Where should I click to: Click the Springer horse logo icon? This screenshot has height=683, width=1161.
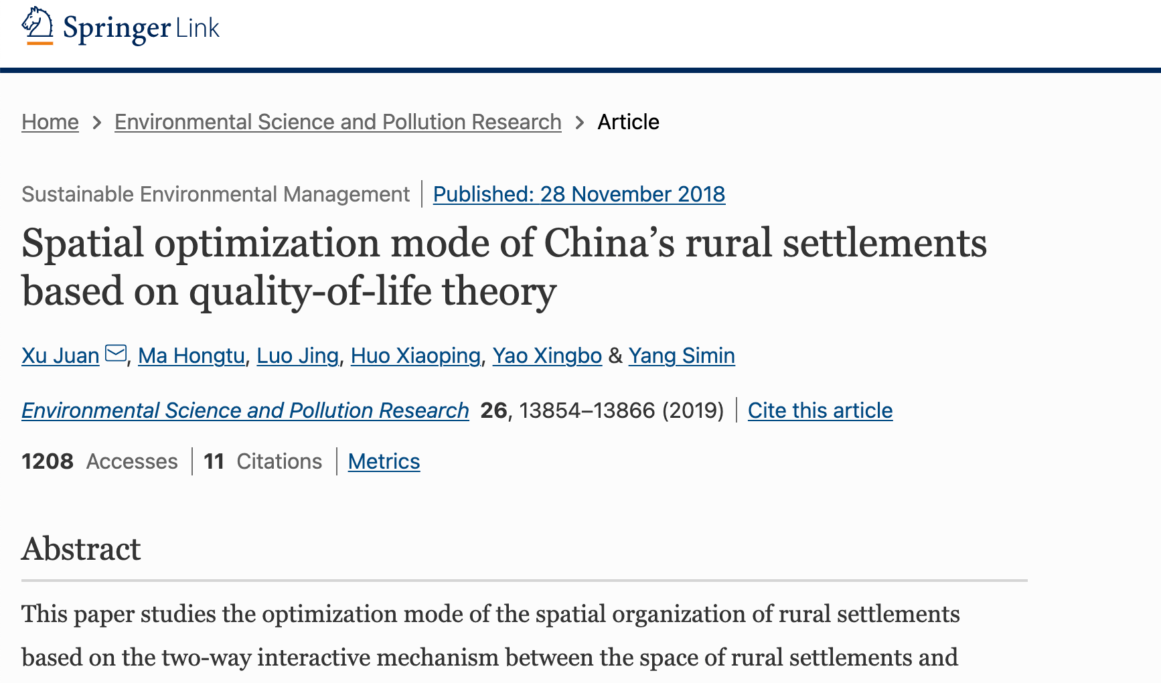point(37,26)
